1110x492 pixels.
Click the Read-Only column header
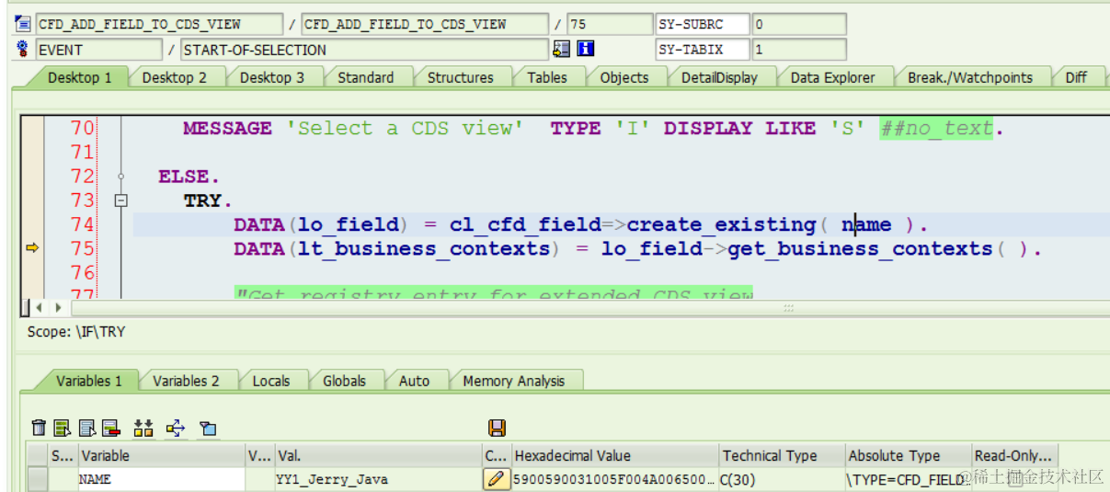pyautogui.click(x=1014, y=455)
